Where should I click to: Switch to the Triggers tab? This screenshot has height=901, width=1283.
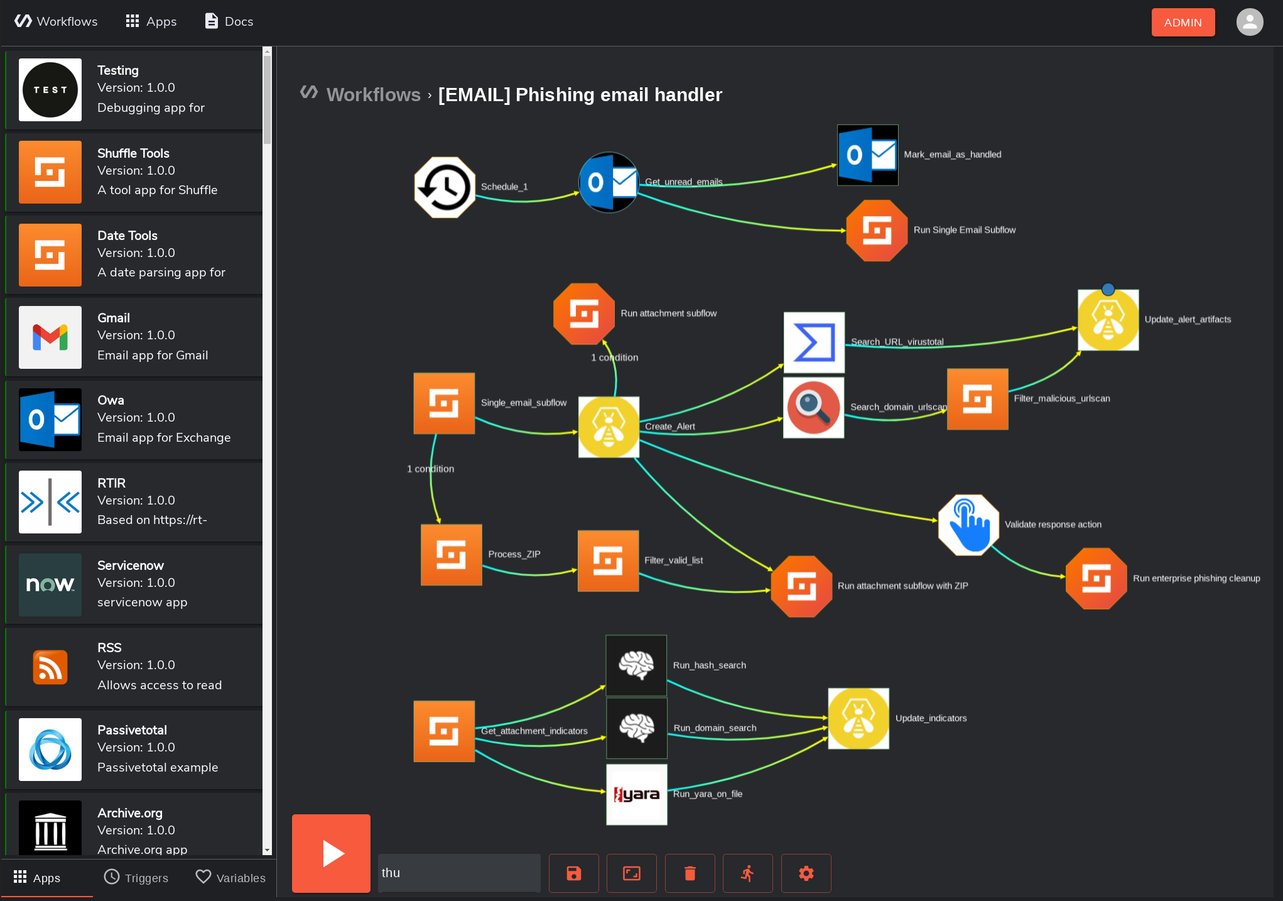point(136,878)
